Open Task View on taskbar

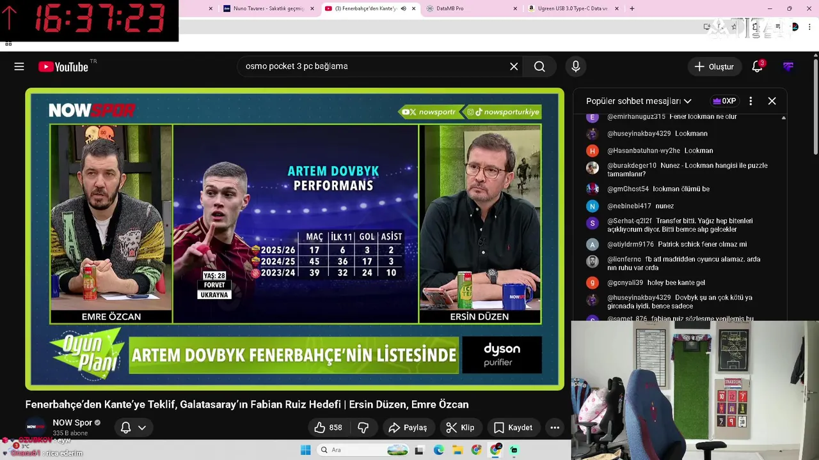click(419, 450)
